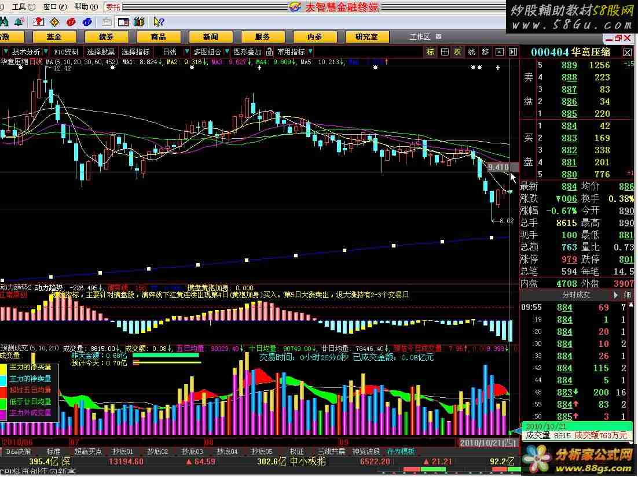The width and height of the screenshot is (638, 477).
Task: Open the 帮助(H) menu
Action: [x=86, y=7]
